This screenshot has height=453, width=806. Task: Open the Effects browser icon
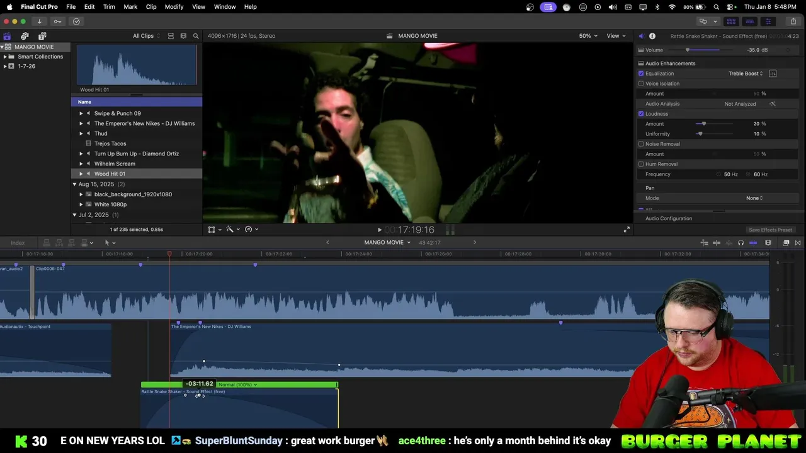(786, 243)
